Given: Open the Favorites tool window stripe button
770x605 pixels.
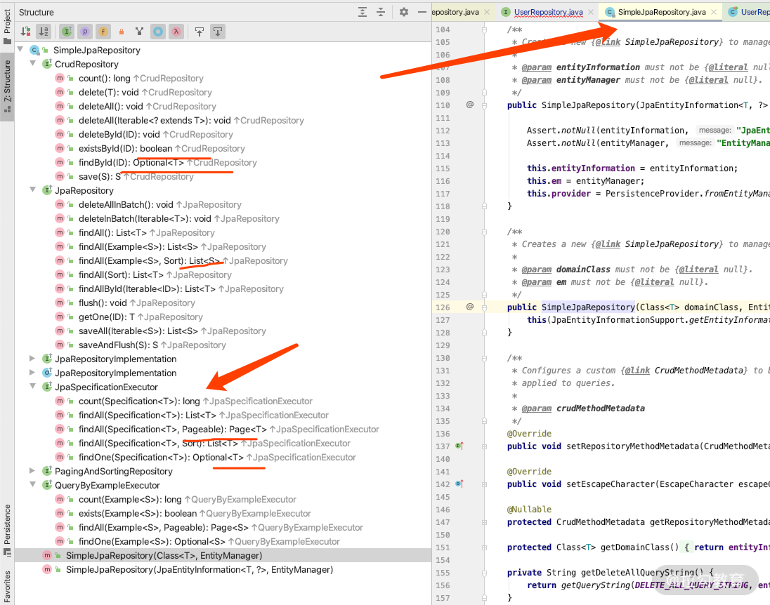Looking at the screenshot, I should [x=7, y=586].
